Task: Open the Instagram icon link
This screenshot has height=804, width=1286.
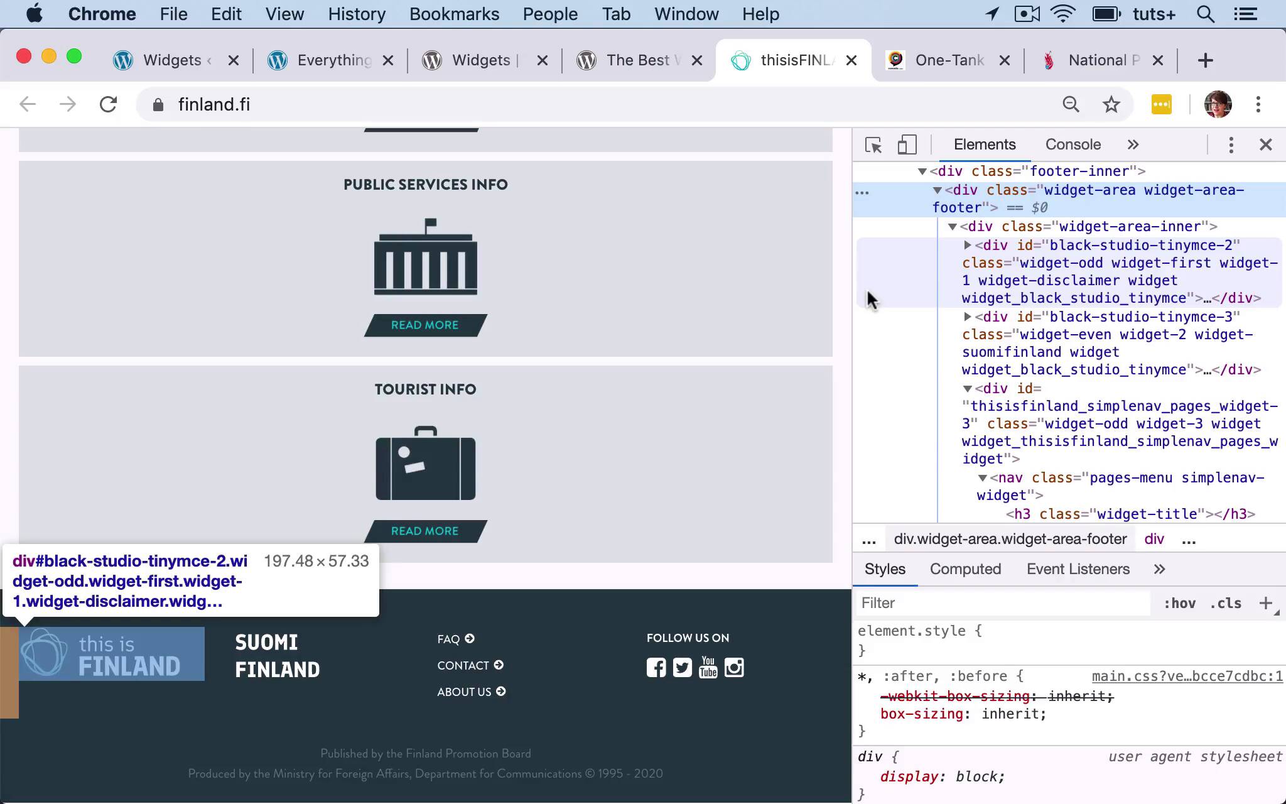Action: coord(734,667)
